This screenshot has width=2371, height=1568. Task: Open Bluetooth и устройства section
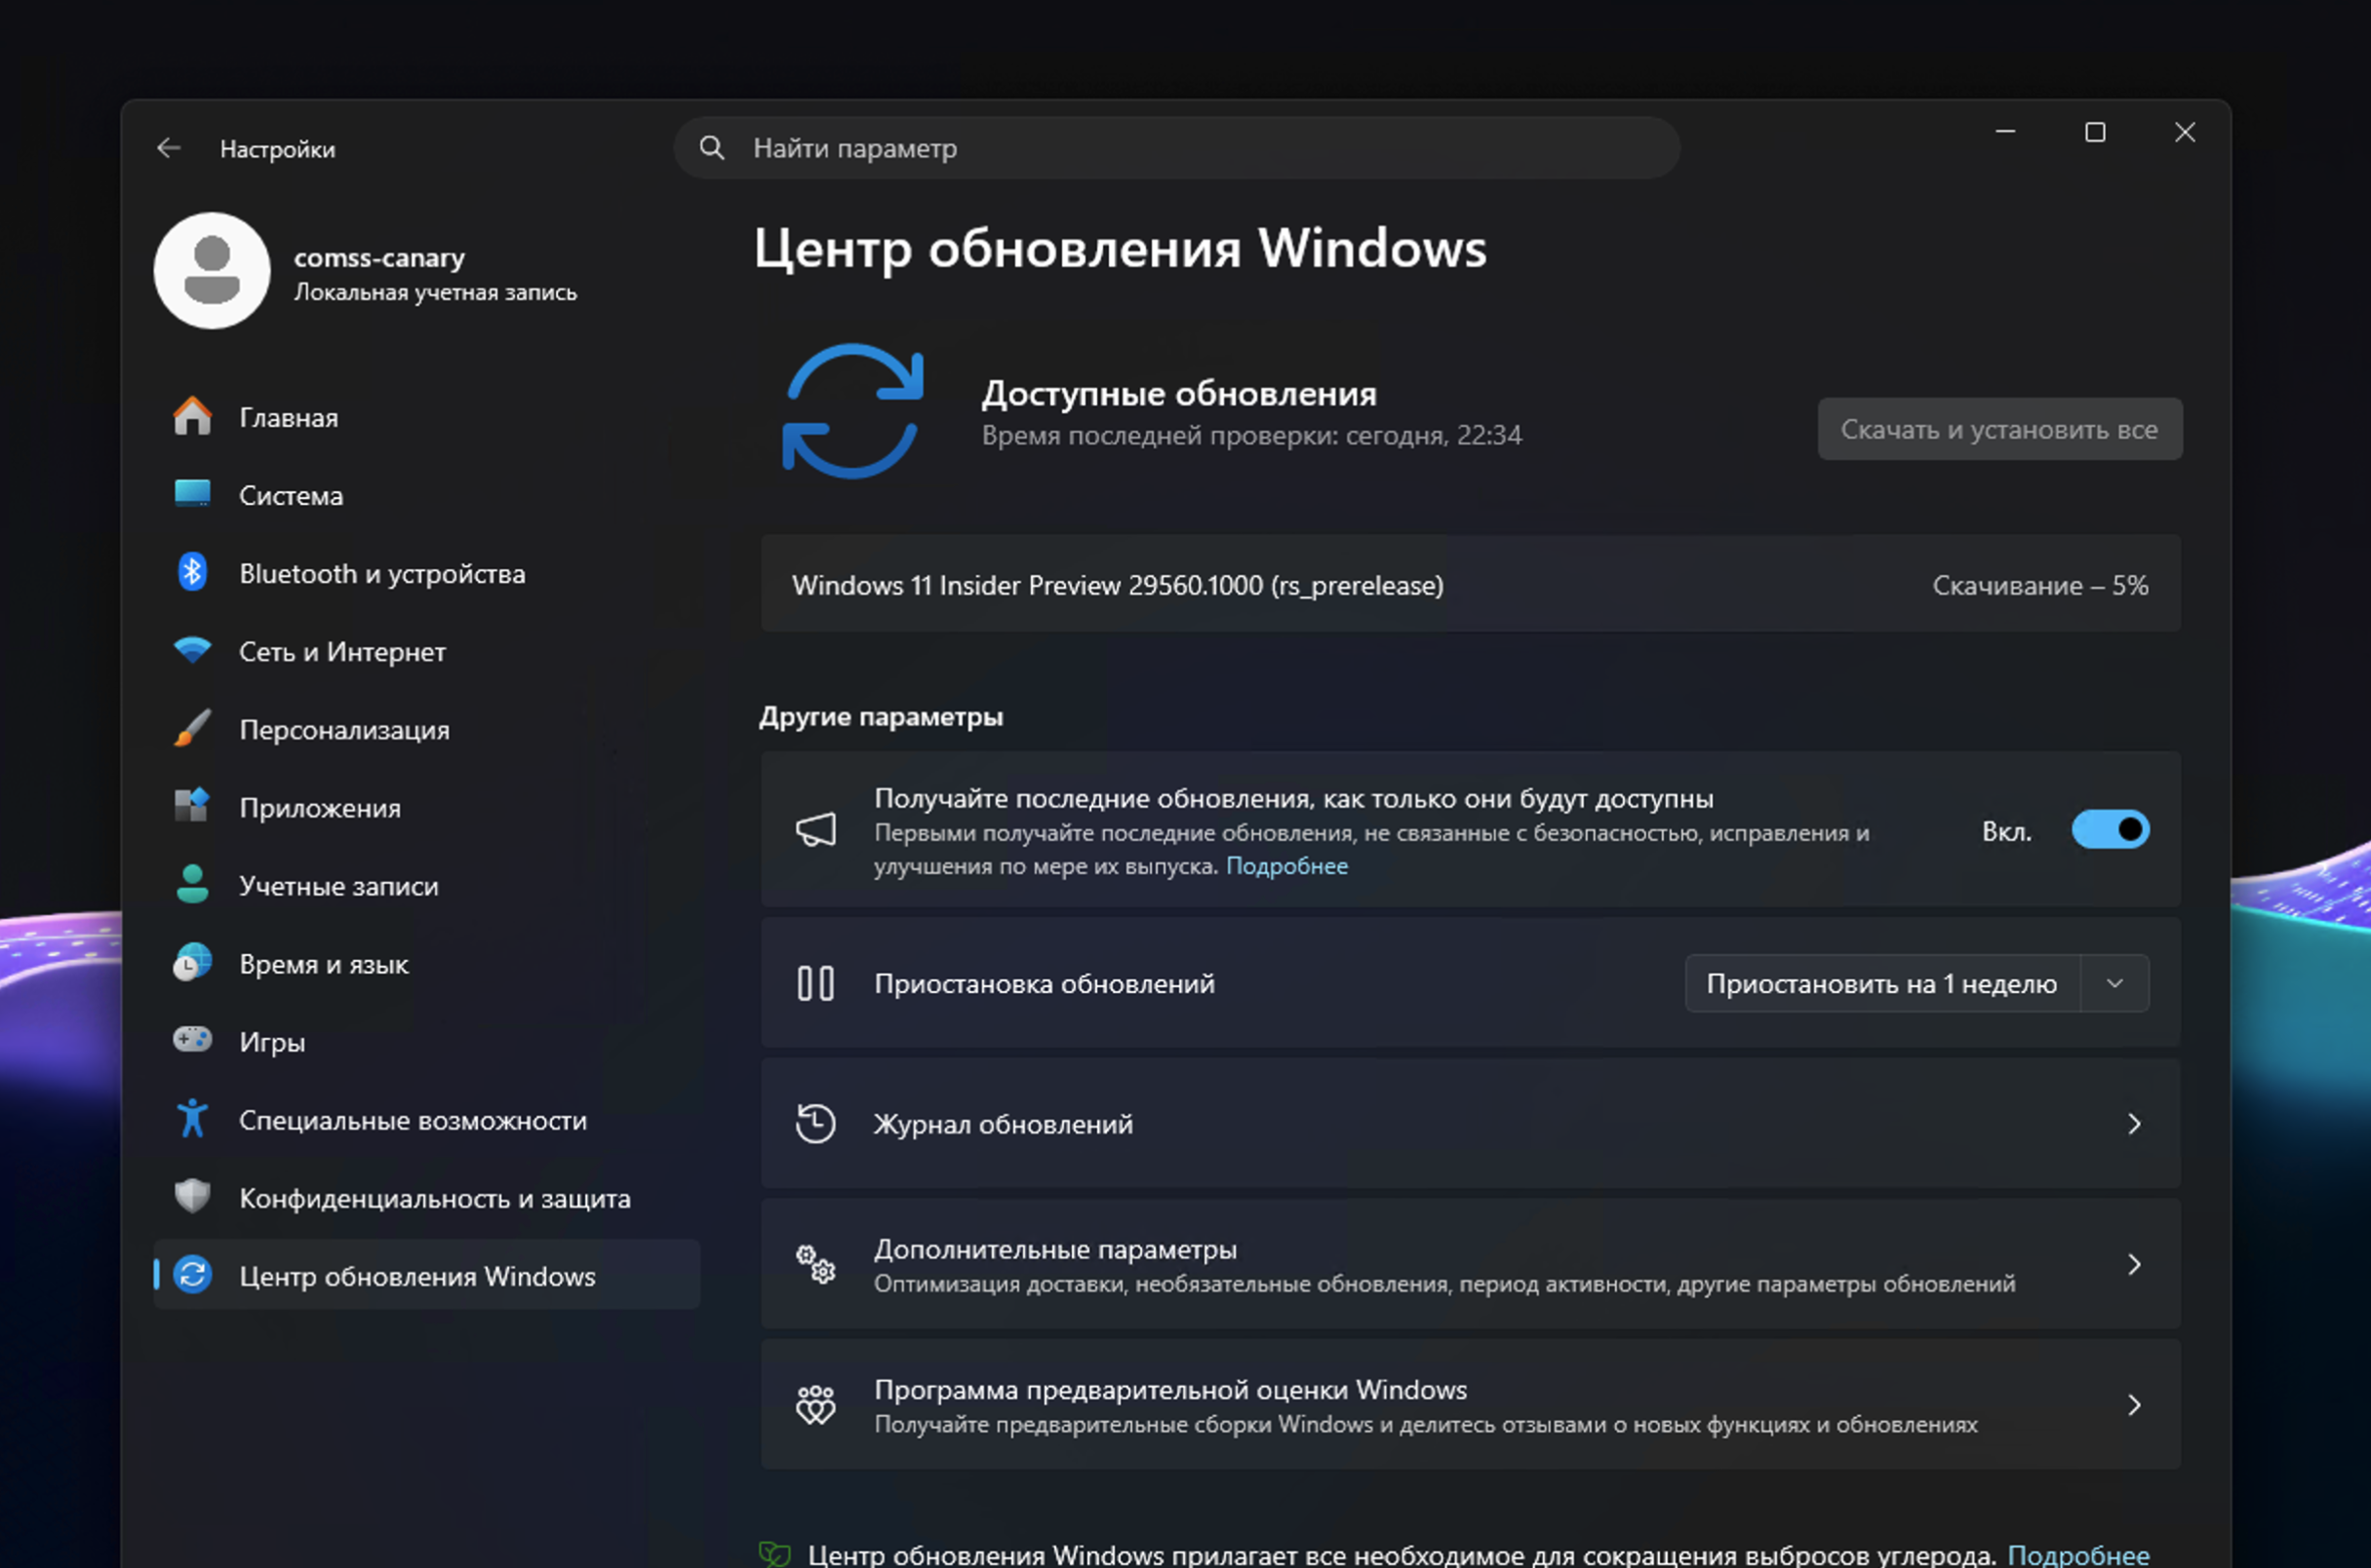click(x=426, y=573)
